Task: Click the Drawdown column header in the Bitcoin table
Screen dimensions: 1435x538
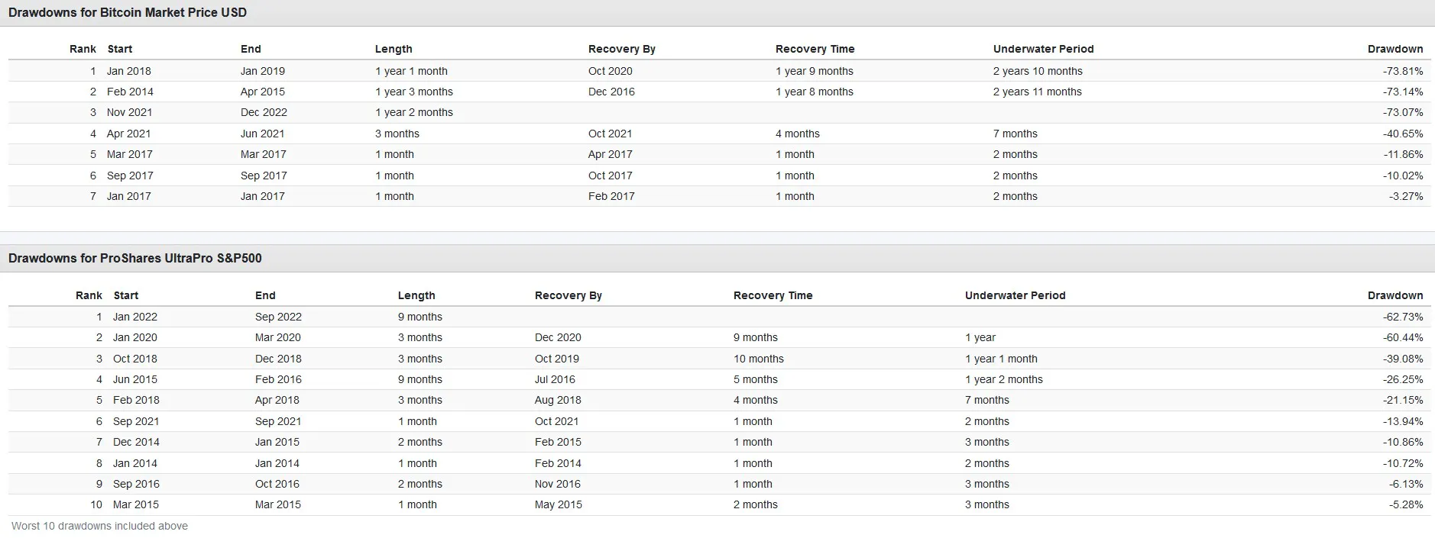Action: [x=1395, y=49]
